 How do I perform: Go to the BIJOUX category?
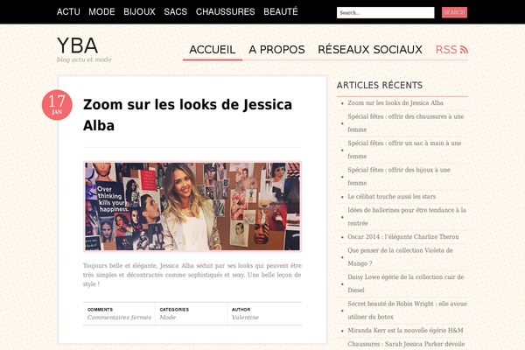[x=139, y=11]
